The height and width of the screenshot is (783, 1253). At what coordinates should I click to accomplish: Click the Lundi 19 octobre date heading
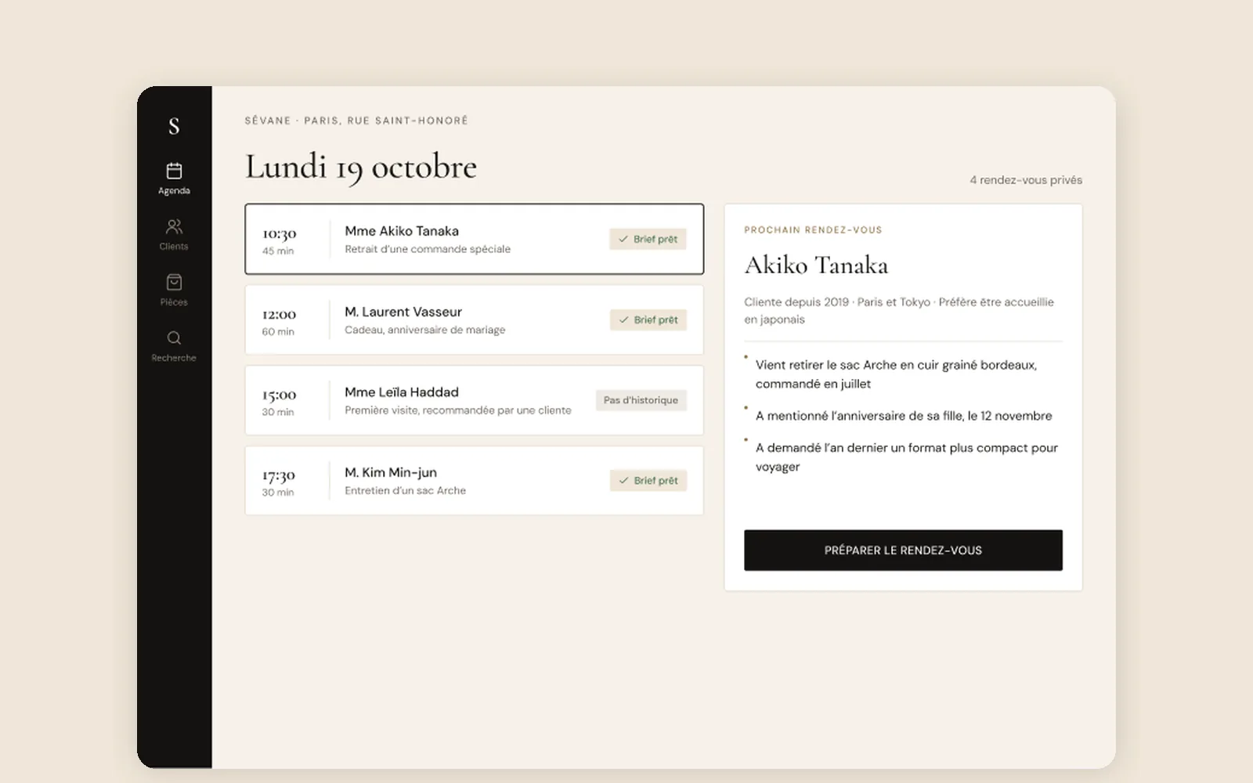pyautogui.click(x=361, y=167)
